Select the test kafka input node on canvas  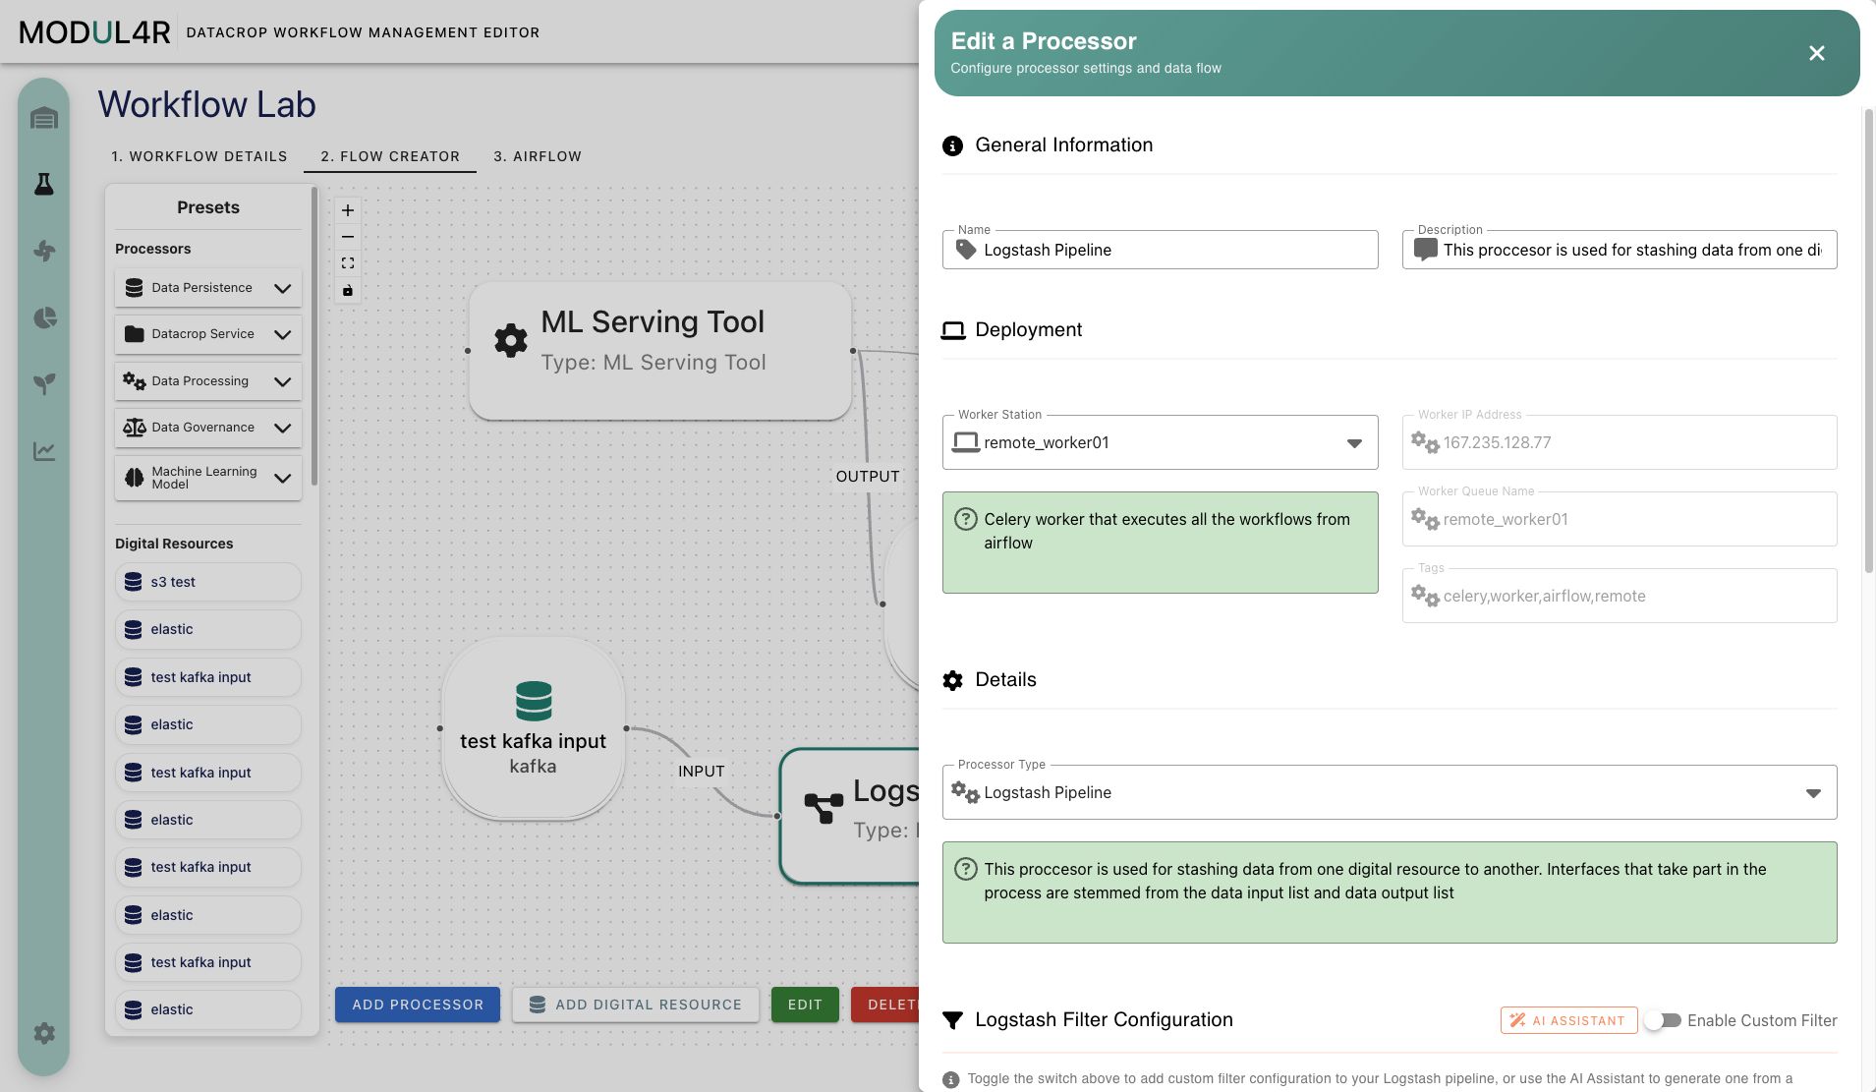534,728
